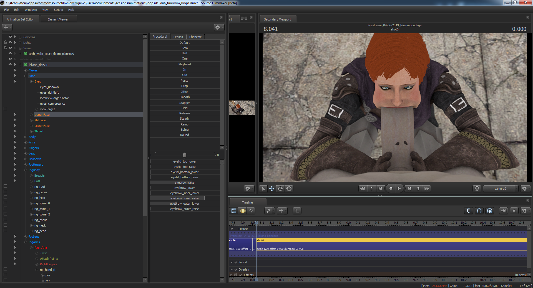Activate the circular screen manipulator tool

[x=289, y=189]
